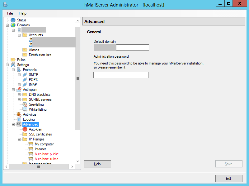Viewport: 249px width, 186px height.
Task: Click the Auto-ban: zulma barrier icon
Action: [x=31, y=159]
